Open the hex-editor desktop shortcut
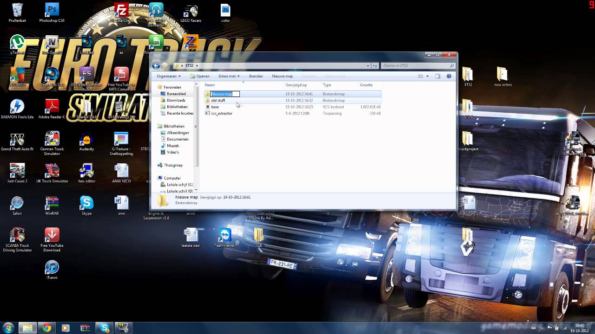The width and height of the screenshot is (595, 334). (86, 173)
